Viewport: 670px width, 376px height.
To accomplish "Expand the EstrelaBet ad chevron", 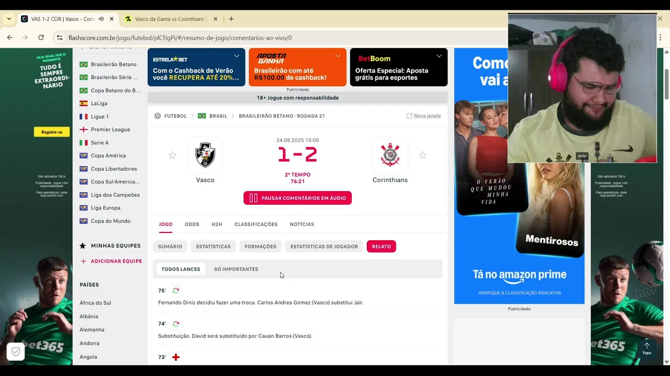I will (x=237, y=56).
